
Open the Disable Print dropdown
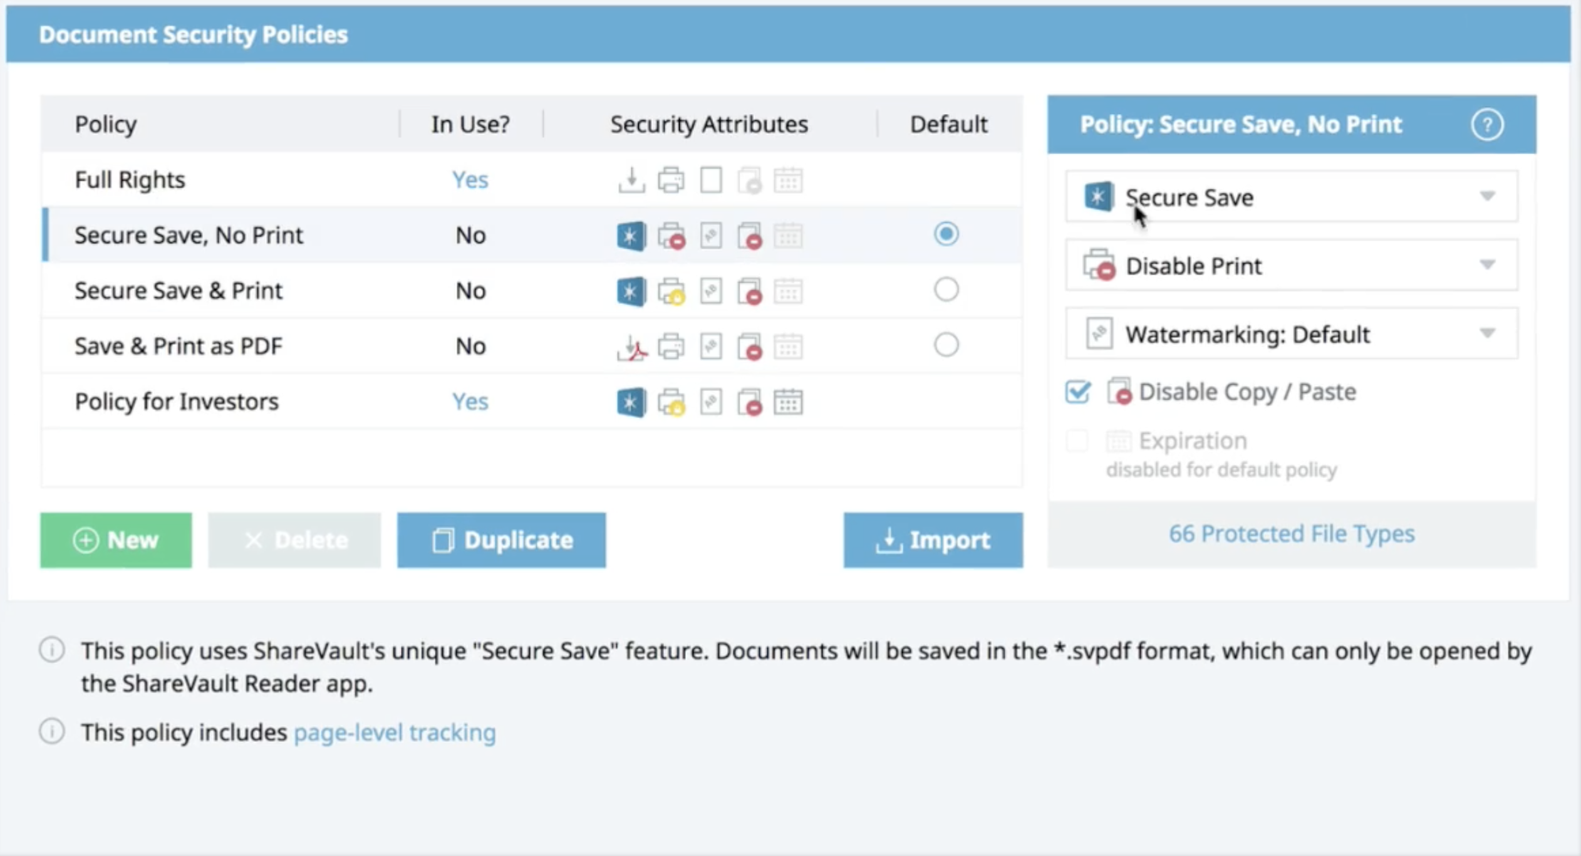click(x=1292, y=265)
